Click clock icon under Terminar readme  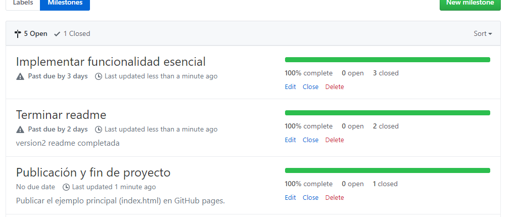(99, 129)
